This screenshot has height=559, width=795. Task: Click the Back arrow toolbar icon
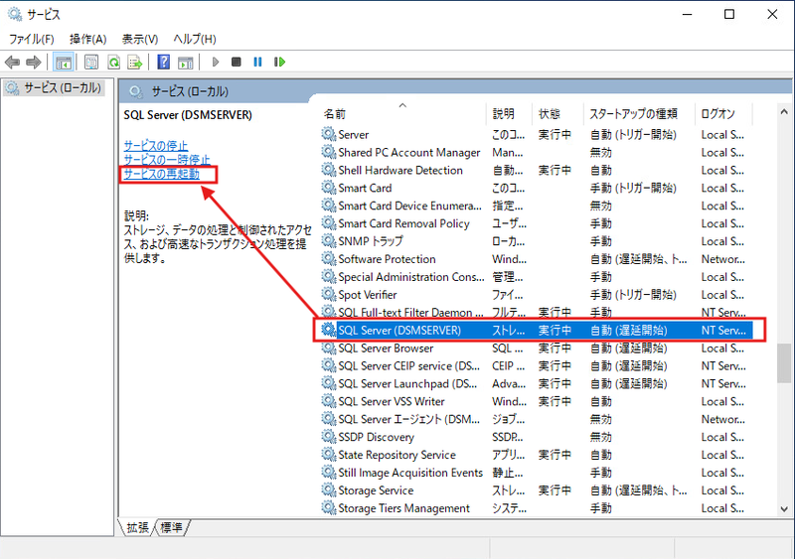(x=12, y=63)
